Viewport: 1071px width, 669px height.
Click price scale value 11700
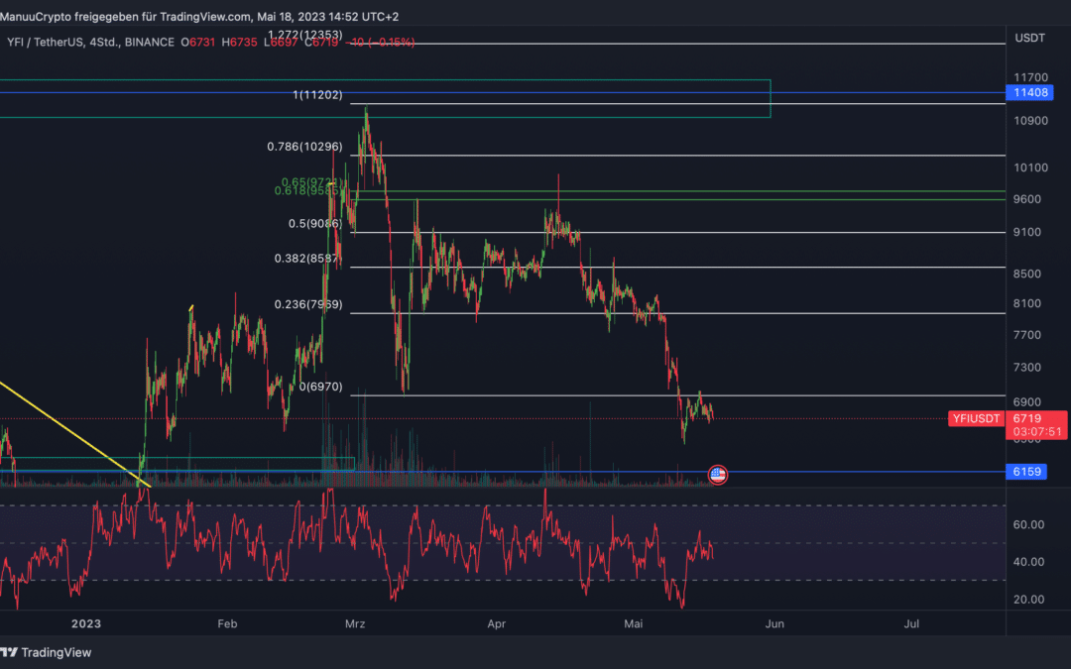tap(1030, 78)
